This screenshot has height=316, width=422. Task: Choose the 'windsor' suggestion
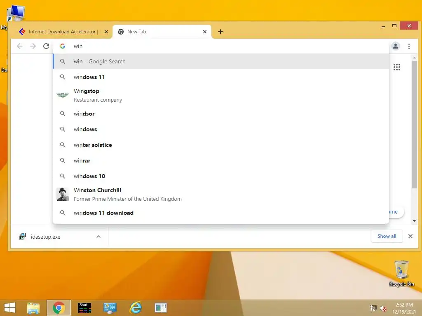coord(221,114)
